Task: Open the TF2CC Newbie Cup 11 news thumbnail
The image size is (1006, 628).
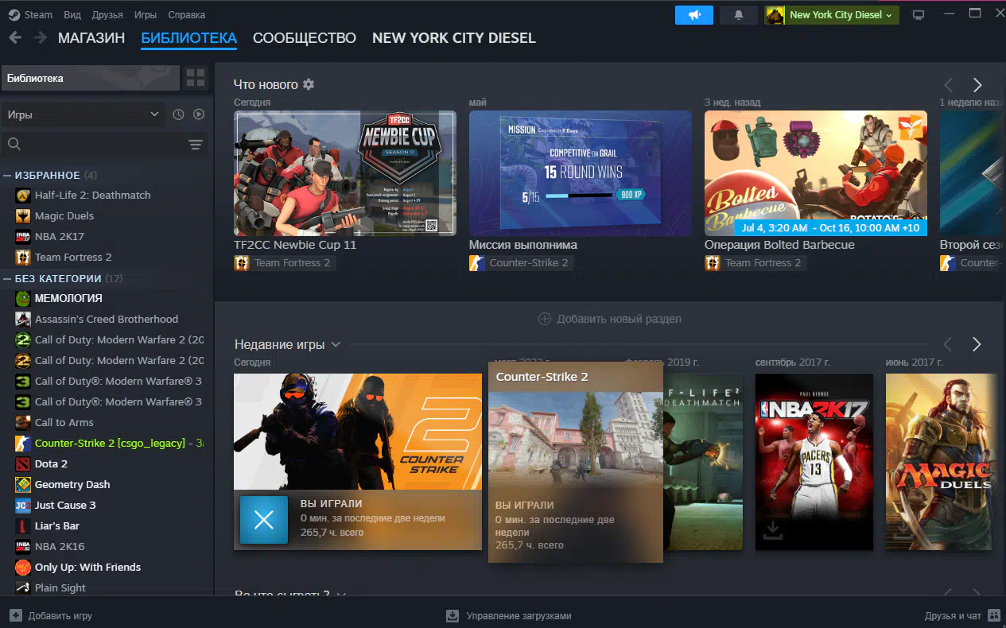Action: [345, 173]
